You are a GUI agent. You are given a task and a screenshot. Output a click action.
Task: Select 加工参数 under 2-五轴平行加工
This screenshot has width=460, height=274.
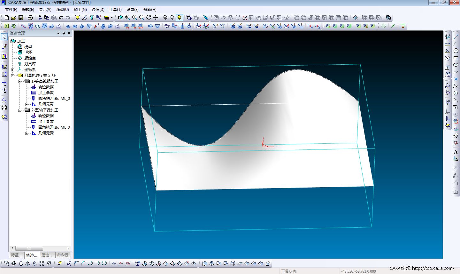46,122
